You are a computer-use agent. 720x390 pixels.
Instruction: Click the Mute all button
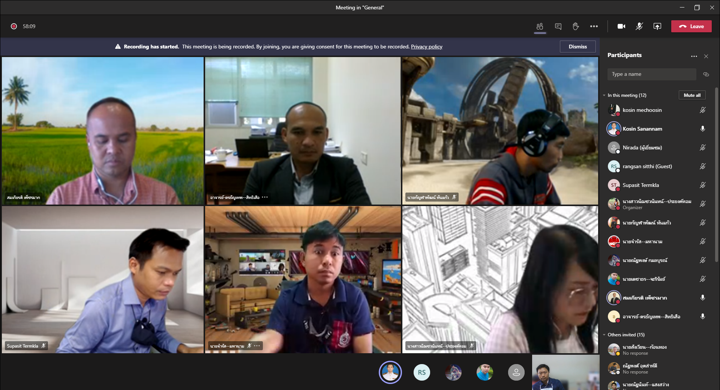(x=692, y=95)
